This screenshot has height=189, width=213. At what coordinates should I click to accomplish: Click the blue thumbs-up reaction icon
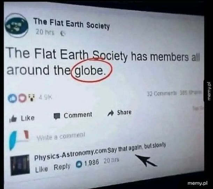coord(11,98)
